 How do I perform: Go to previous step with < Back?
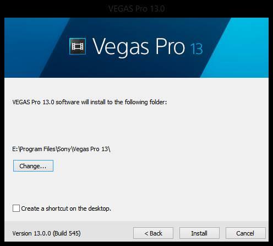pos(153,233)
